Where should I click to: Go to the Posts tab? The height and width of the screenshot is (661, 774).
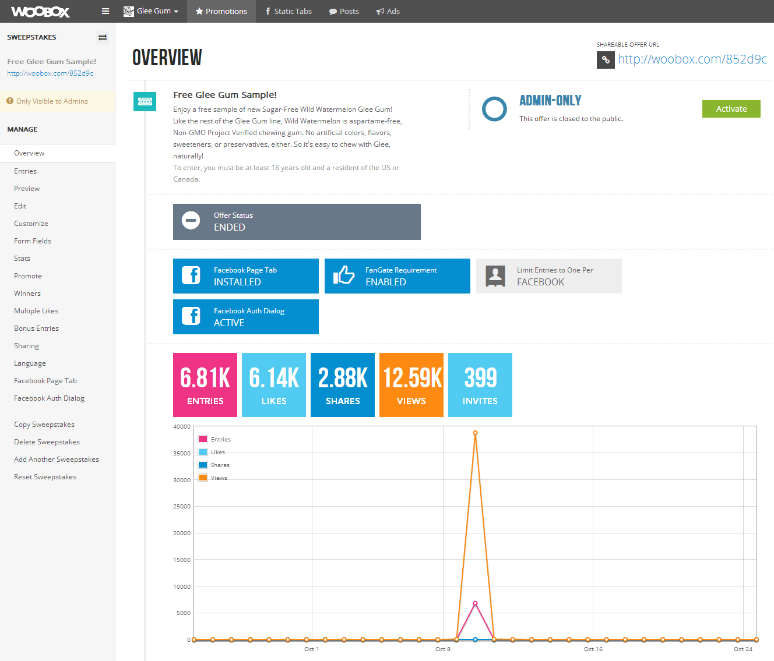(344, 11)
